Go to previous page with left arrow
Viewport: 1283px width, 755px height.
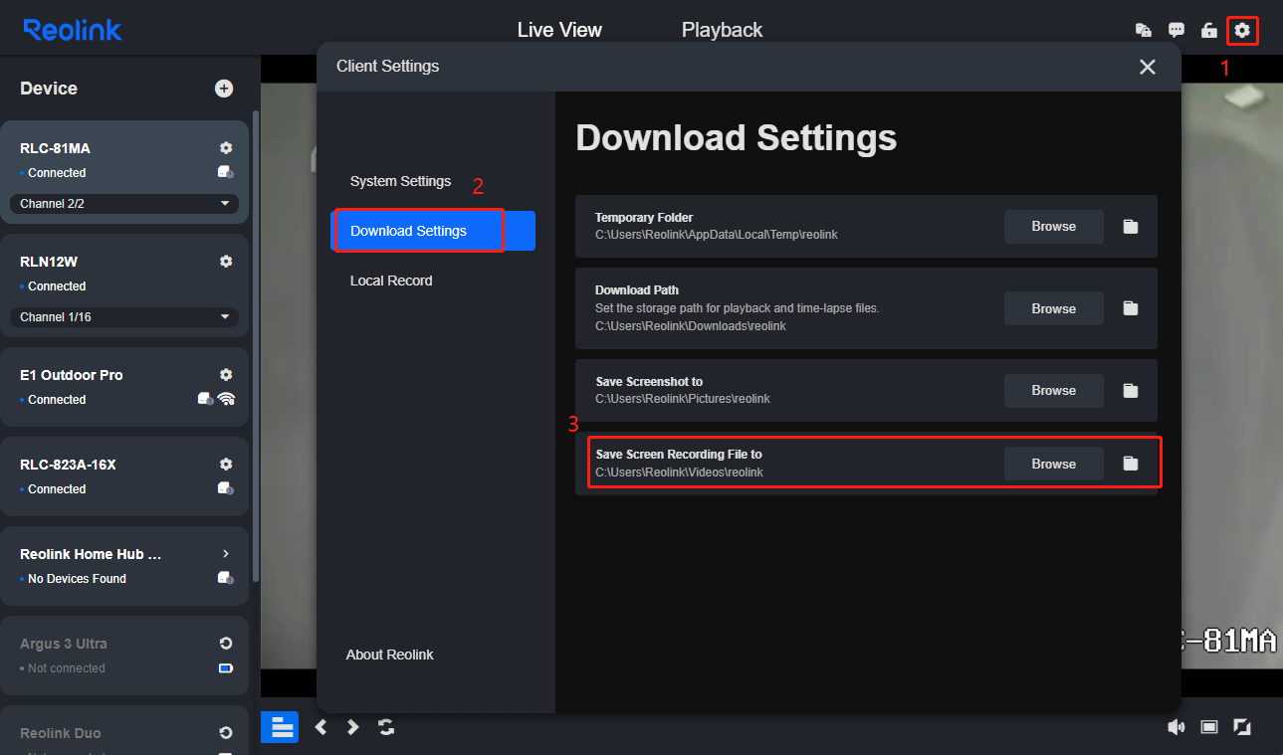tap(321, 727)
